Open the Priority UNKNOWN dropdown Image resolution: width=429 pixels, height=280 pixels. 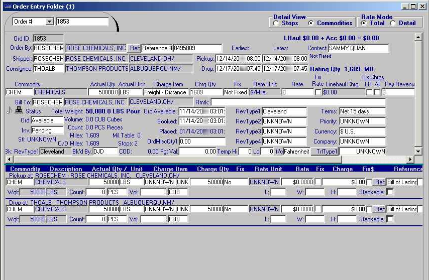(362, 121)
